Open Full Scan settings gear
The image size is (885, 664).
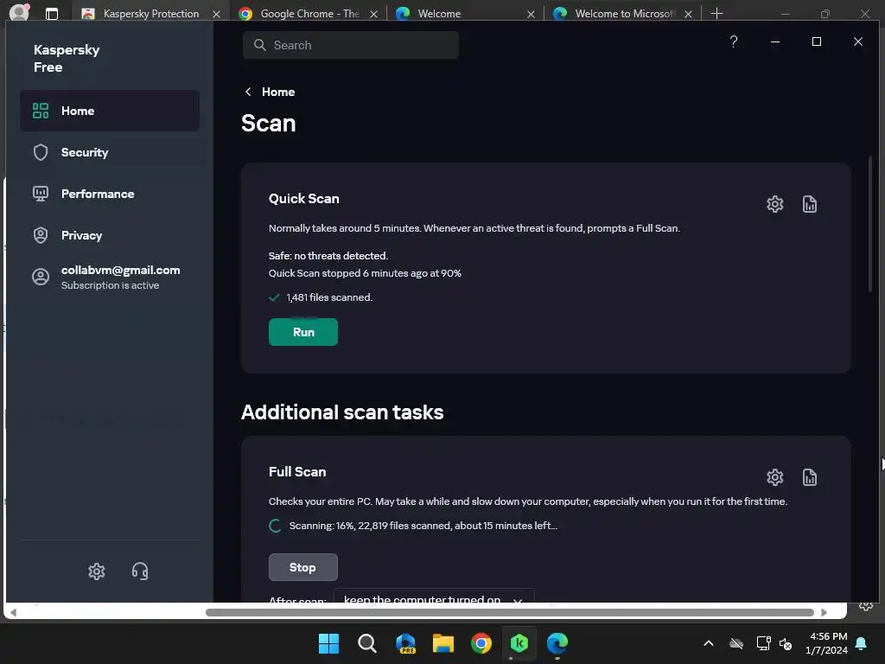[x=775, y=477]
